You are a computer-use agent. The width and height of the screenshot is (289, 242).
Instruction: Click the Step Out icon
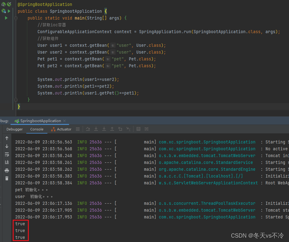pyautogui.click(x=112, y=129)
